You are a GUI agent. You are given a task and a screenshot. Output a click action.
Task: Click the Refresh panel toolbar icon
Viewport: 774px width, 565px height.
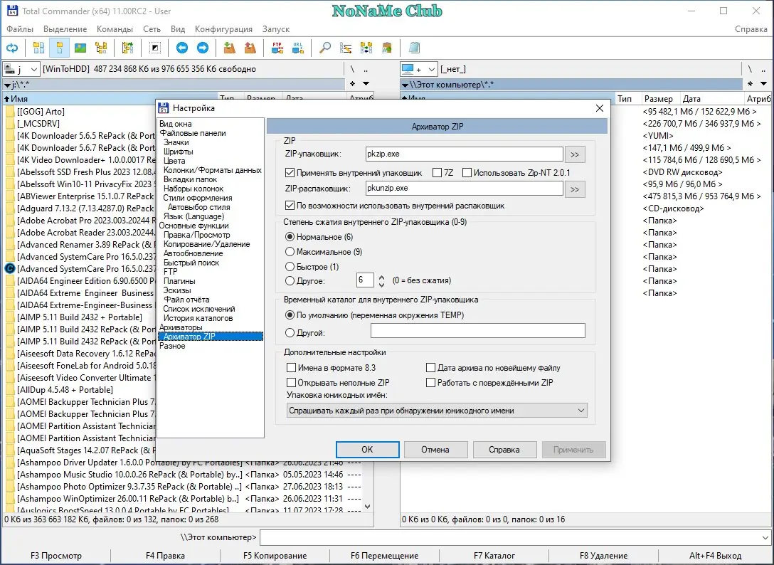pos(12,48)
